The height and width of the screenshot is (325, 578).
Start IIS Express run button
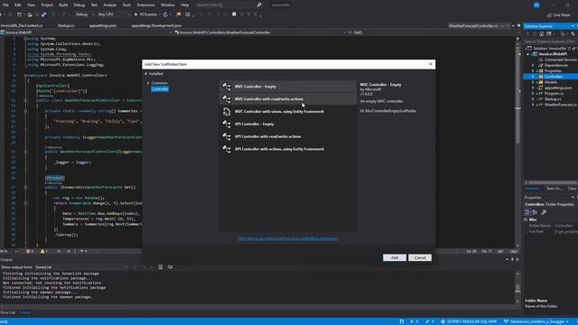145,14
